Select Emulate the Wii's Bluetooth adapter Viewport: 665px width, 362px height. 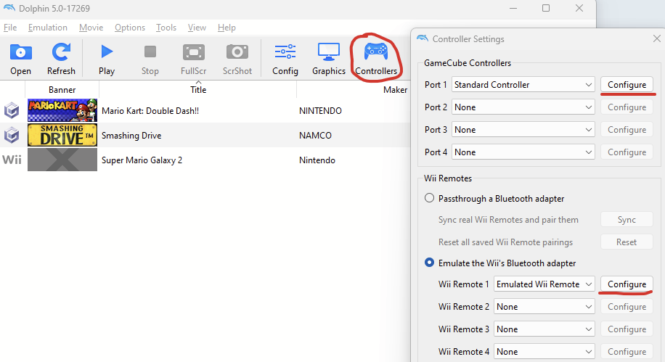pyautogui.click(x=430, y=263)
